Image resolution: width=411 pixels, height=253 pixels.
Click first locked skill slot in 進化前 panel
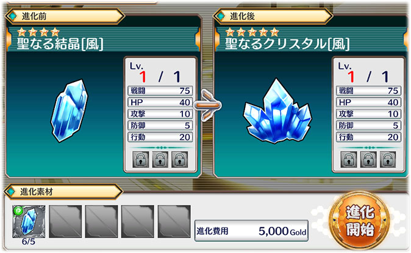(x=141, y=159)
